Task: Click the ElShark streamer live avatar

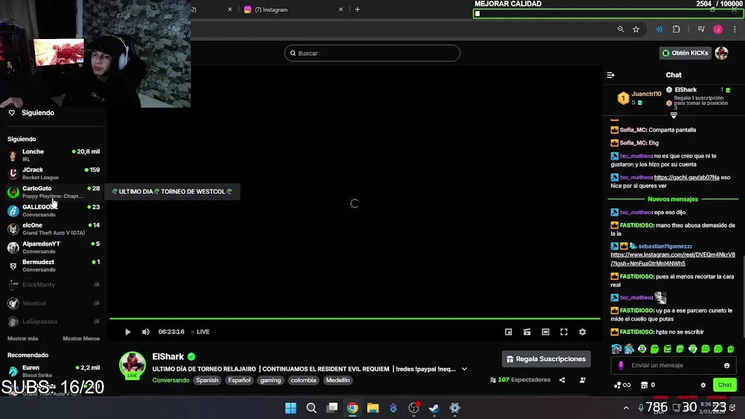Action: point(132,365)
